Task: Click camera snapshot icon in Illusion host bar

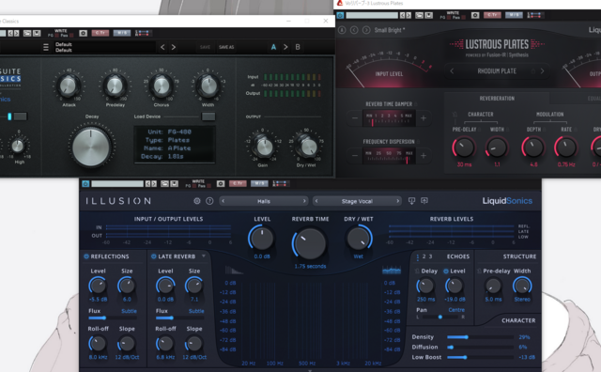Action: [x=221, y=184]
